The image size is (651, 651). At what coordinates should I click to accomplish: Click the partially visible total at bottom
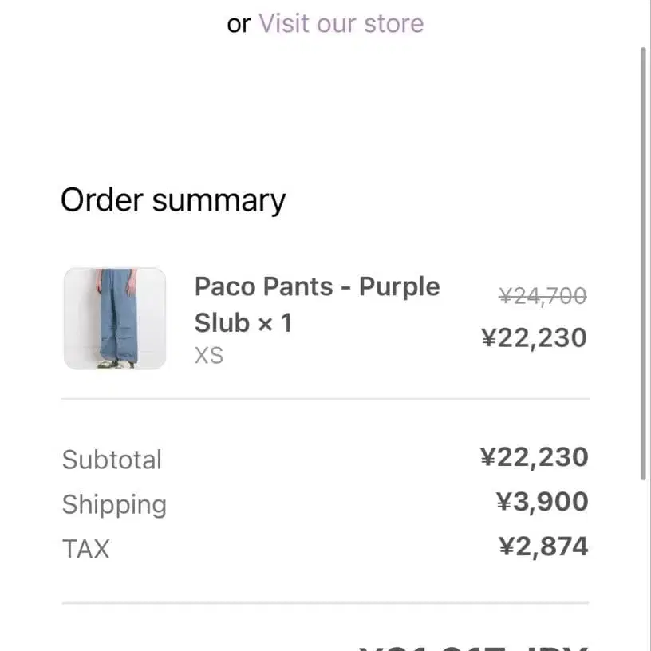[x=473, y=645]
